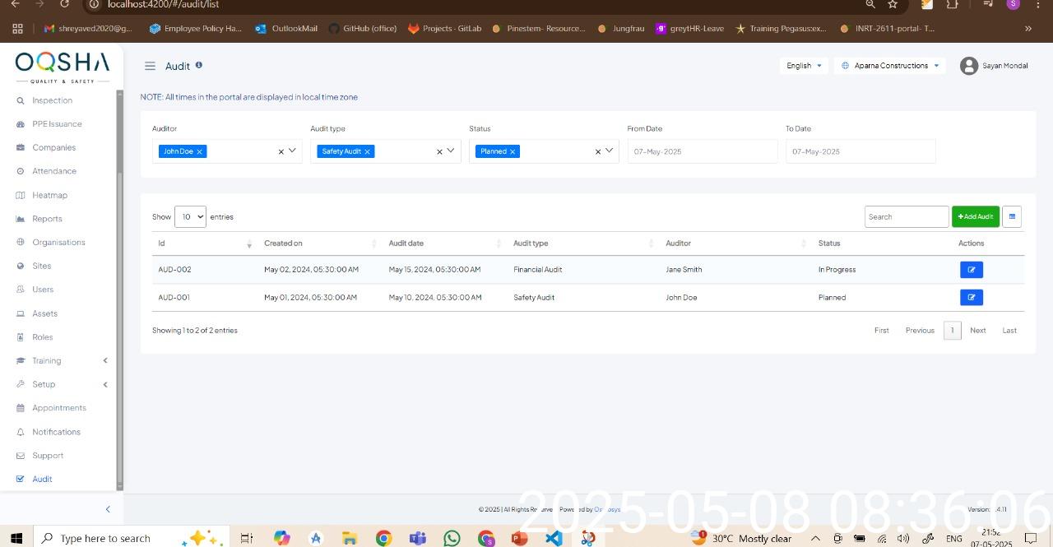Screen dimensions: 1053x547
Task: Open Visual Studio Code from the taskbar
Action: (554, 538)
